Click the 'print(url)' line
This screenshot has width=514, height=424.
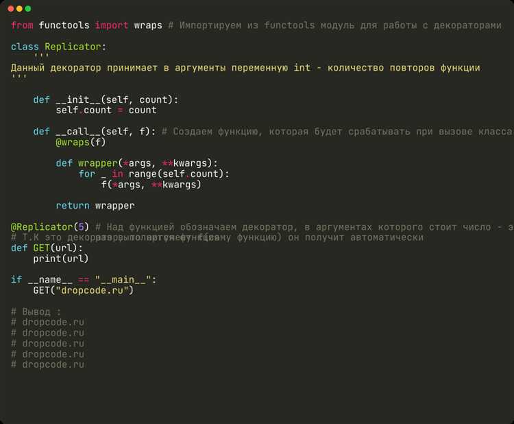point(60,259)
